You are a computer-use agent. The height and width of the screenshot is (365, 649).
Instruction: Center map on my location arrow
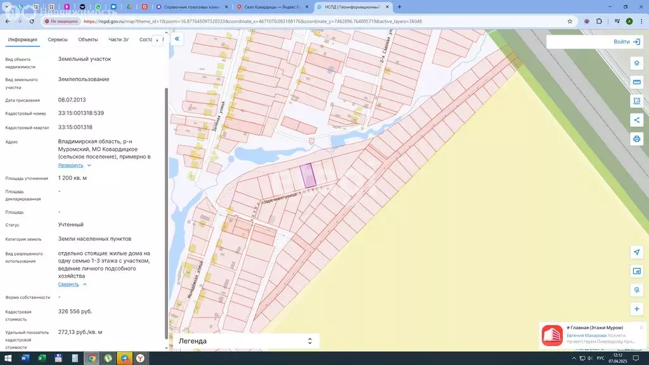tap(636, 252)
